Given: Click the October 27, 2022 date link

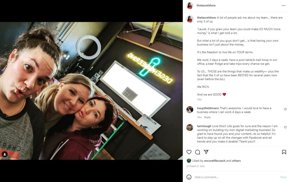Looking at the screenshot, I should click(196, 166).
